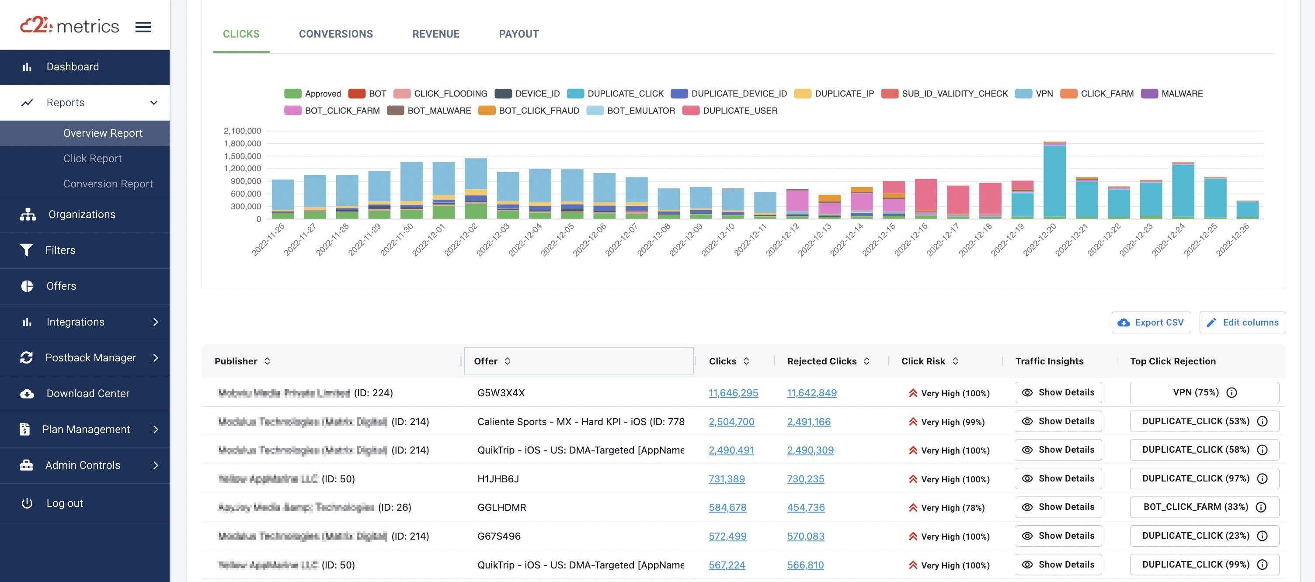Sort the table by Rejected Clicks
The image size is (1315, 582).
point(866,360)
